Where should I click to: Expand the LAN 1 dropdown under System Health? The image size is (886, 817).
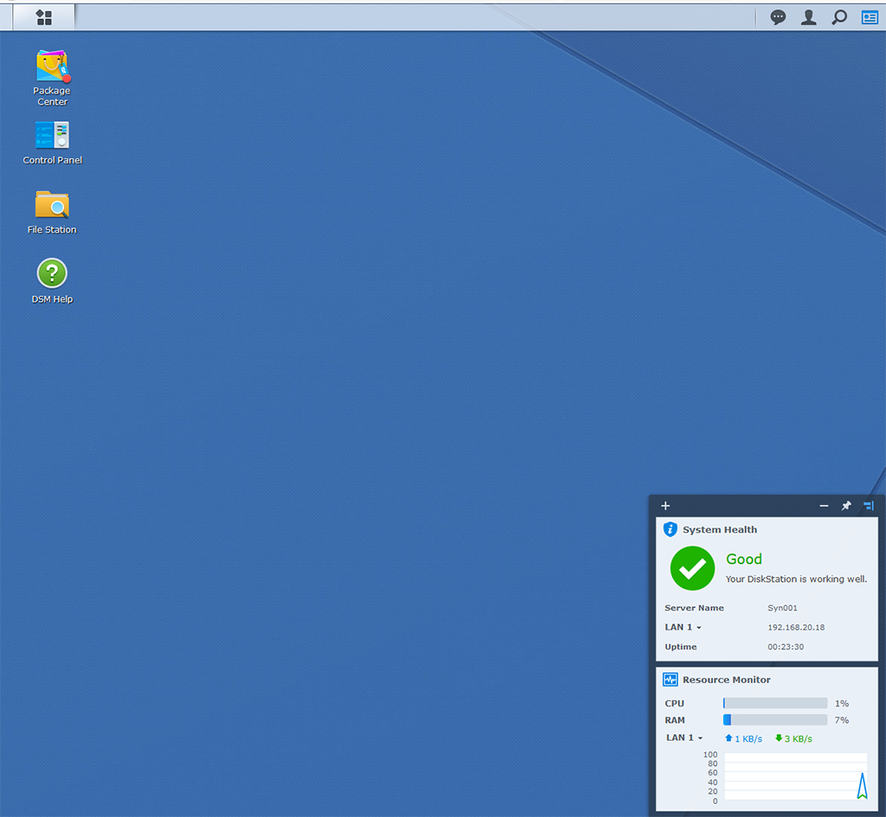click(684, 627)
